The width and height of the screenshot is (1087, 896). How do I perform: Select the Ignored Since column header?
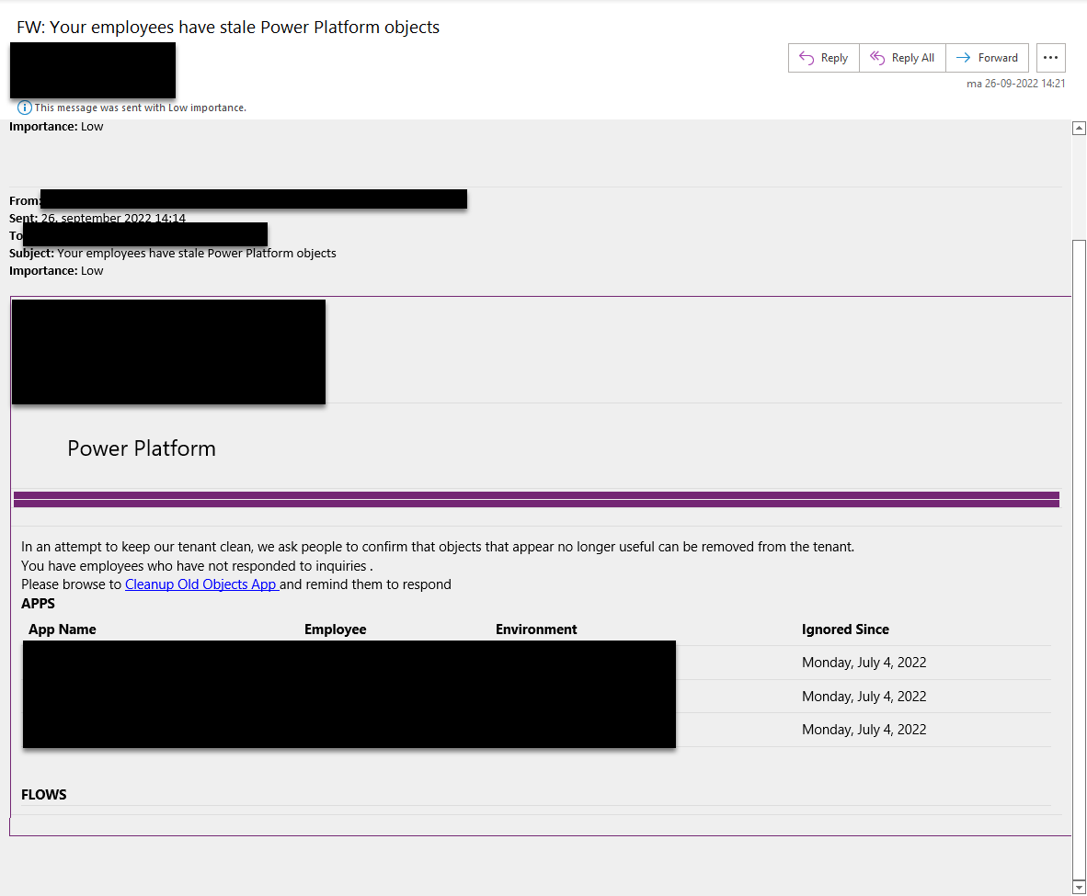845,629
